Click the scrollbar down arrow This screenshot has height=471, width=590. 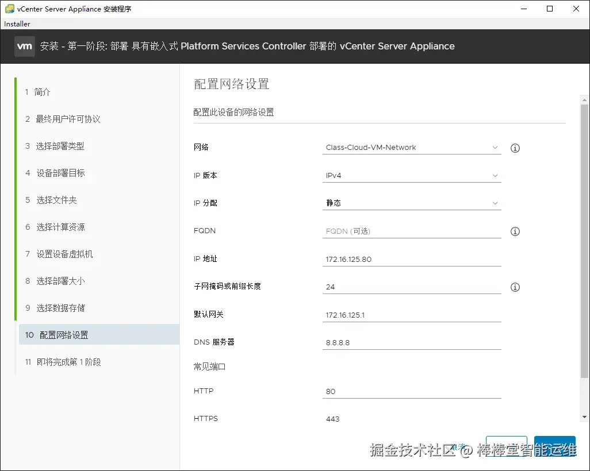click(x=584, y=417)
